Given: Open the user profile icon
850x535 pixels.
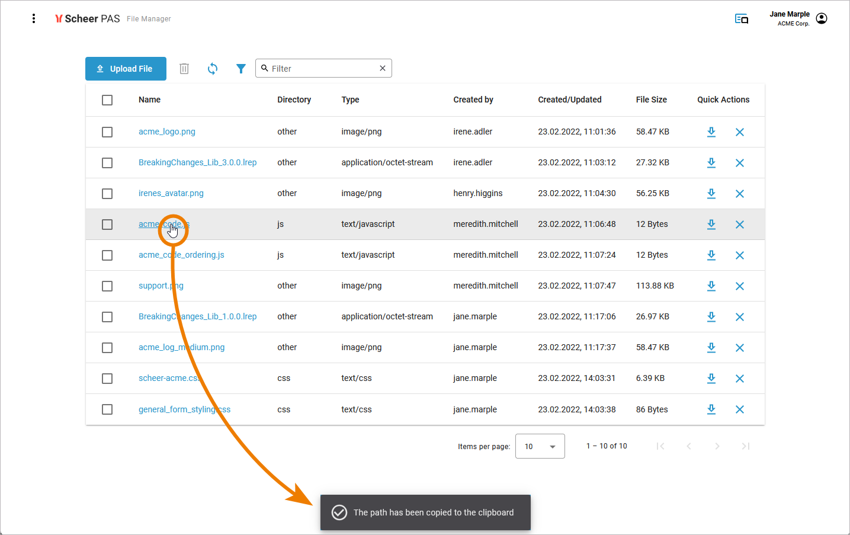Looking at the screenshot, I should 822,18.
